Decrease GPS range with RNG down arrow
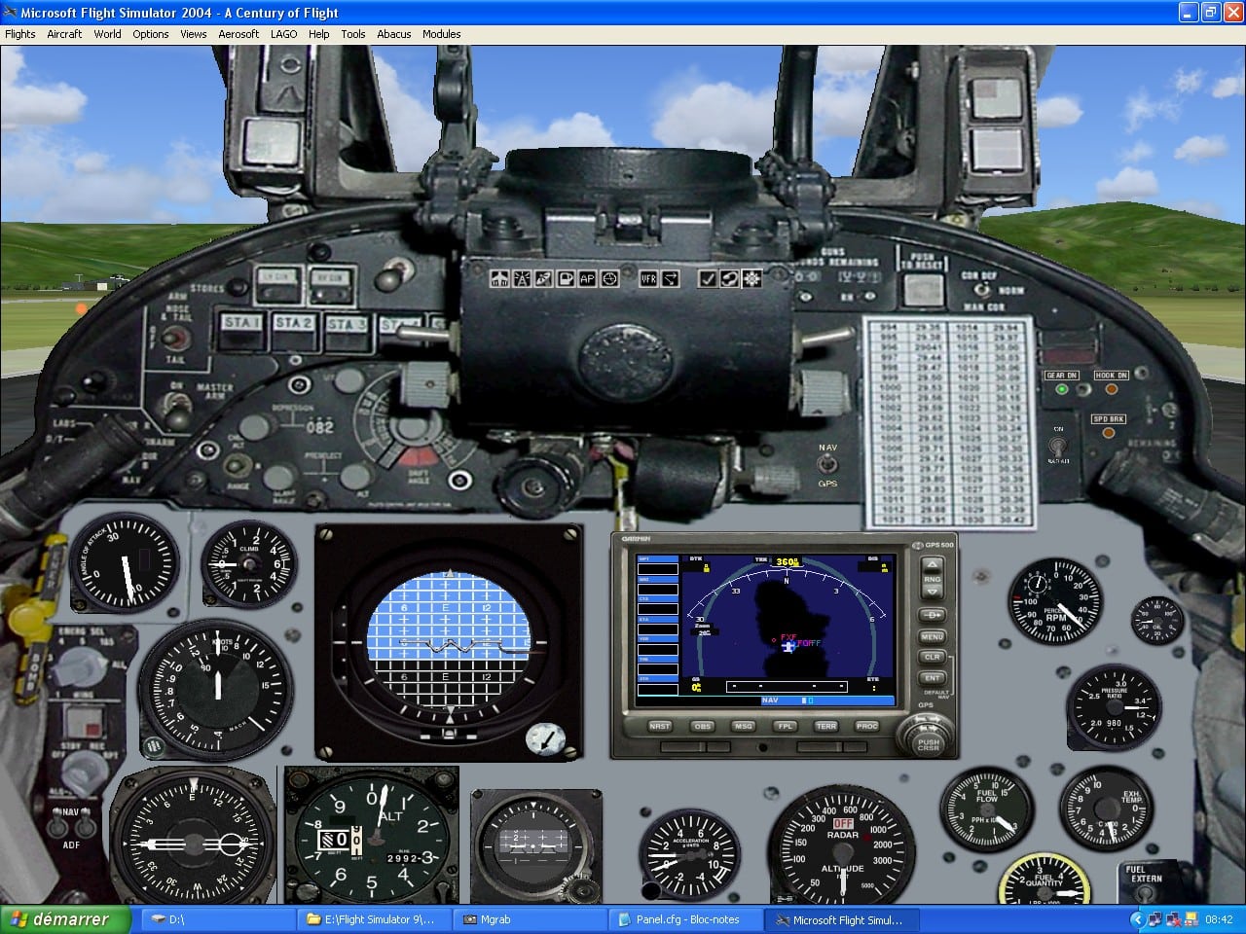 pyautogui.click(x=932, y=592)
